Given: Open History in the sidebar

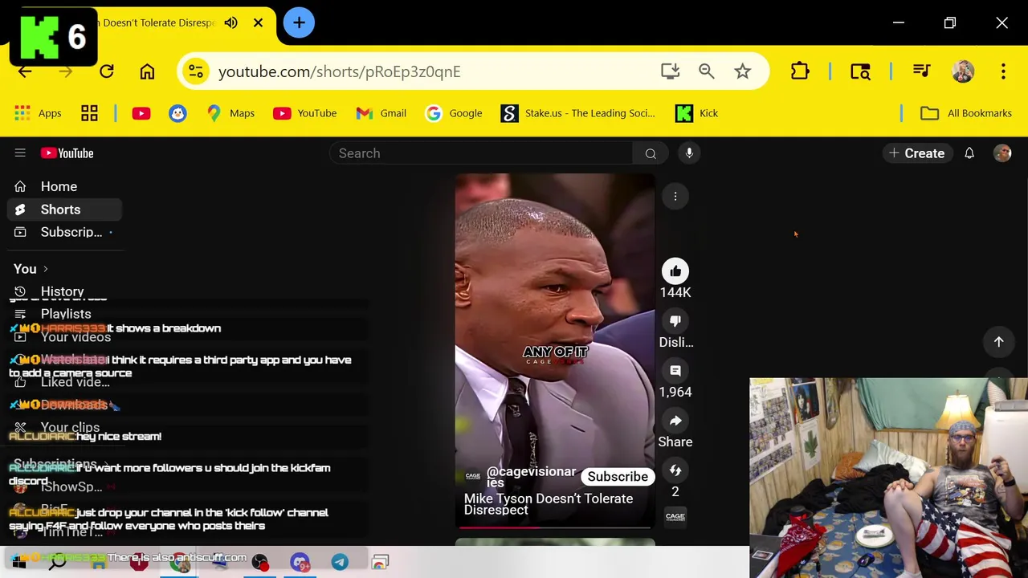Looking at the screenshot, I should pos(64,291).
